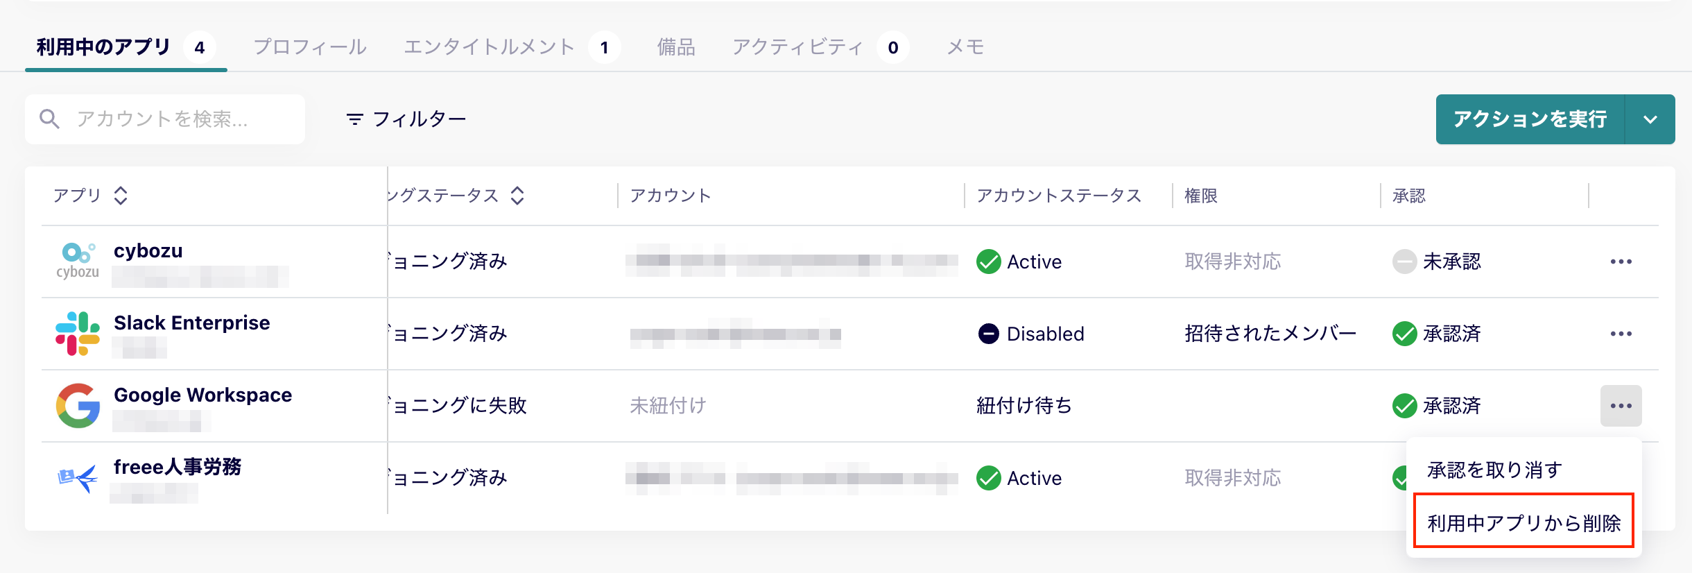This screenshot has height=573, width=1692.
Task: Open the エンタイトルメント tab
Action: [512, 47]
